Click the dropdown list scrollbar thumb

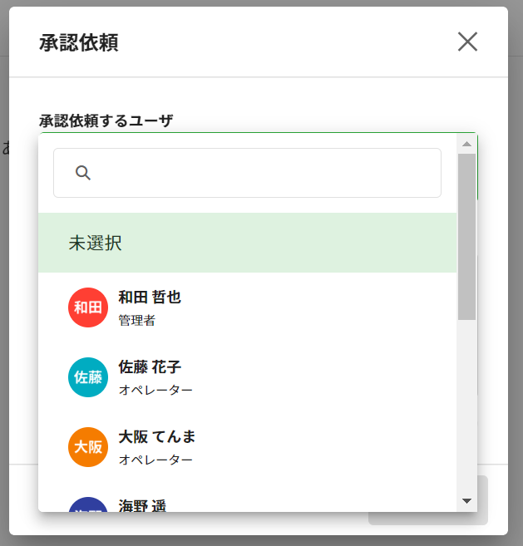(466, 237)
